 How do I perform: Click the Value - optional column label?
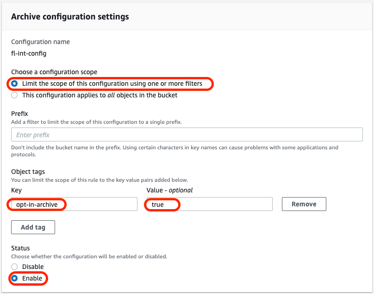169,190
